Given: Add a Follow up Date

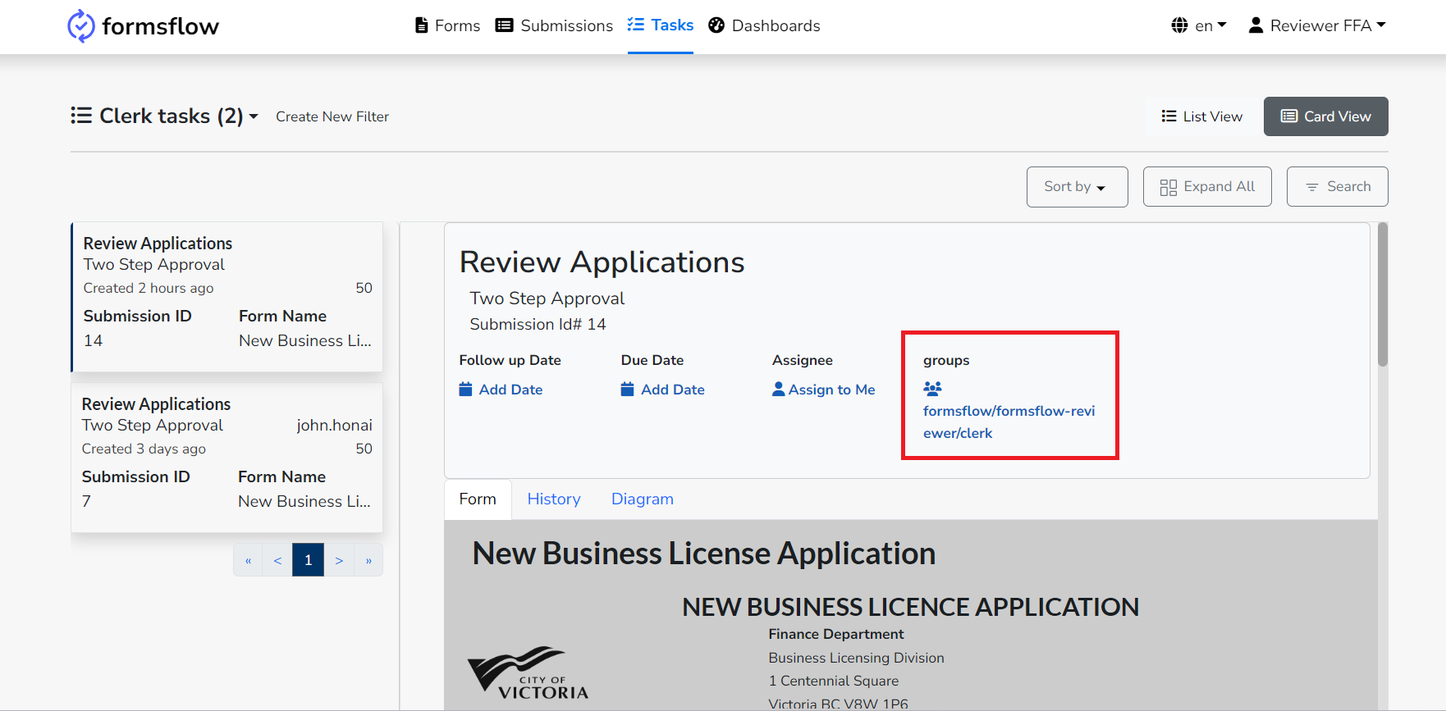Looking at the screenshot, I should (501, 390).
